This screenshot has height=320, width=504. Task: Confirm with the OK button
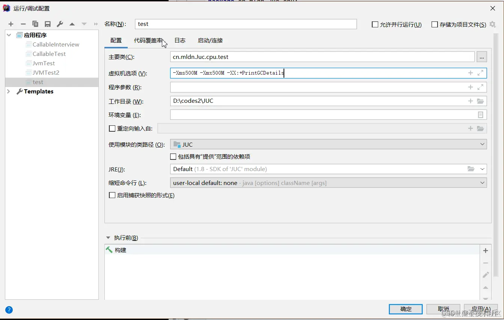[406, 309]
